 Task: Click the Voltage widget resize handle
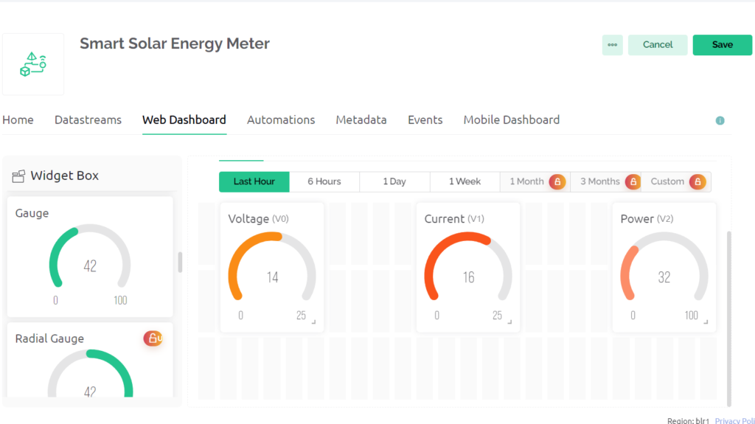pyautogui.click(x=313, y=322)
